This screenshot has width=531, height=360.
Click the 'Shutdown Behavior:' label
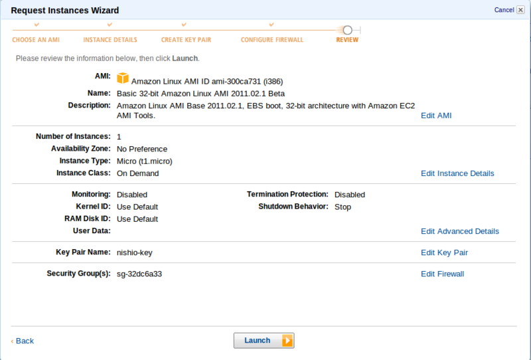293,207
